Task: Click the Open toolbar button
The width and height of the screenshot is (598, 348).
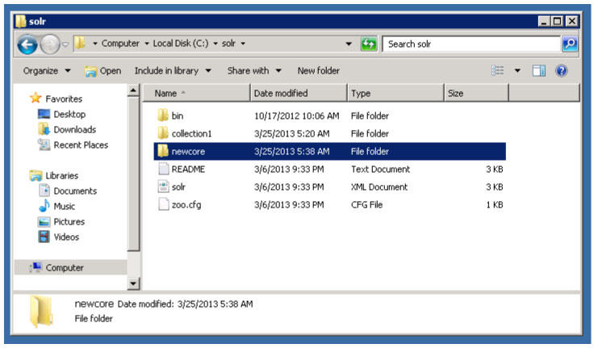Action: [103, 71]
